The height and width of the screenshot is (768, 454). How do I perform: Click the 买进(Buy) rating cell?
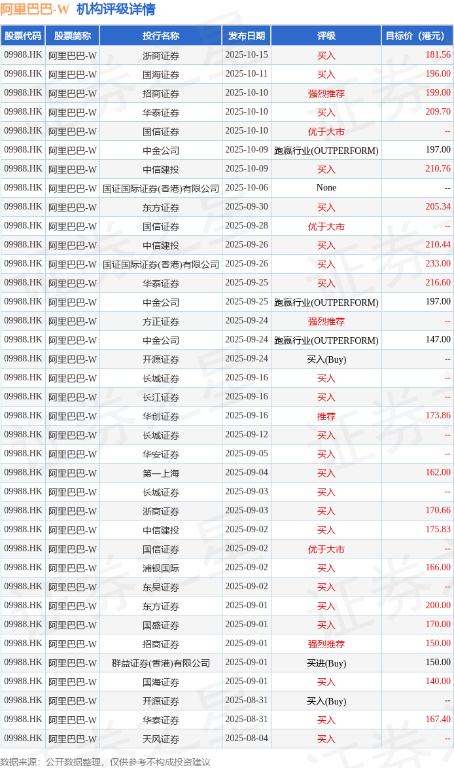pyautogui.click(x=326, y=663)
